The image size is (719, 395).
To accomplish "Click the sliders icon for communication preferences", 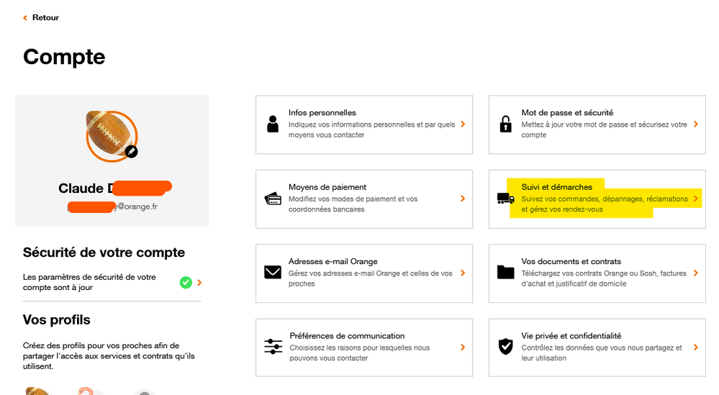I will click(273, 347).
